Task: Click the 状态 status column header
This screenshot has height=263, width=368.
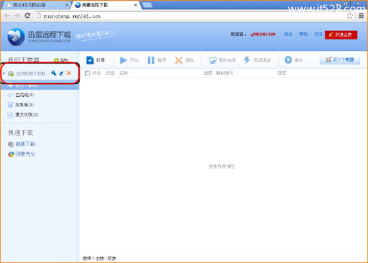Action: pos(96,73)
